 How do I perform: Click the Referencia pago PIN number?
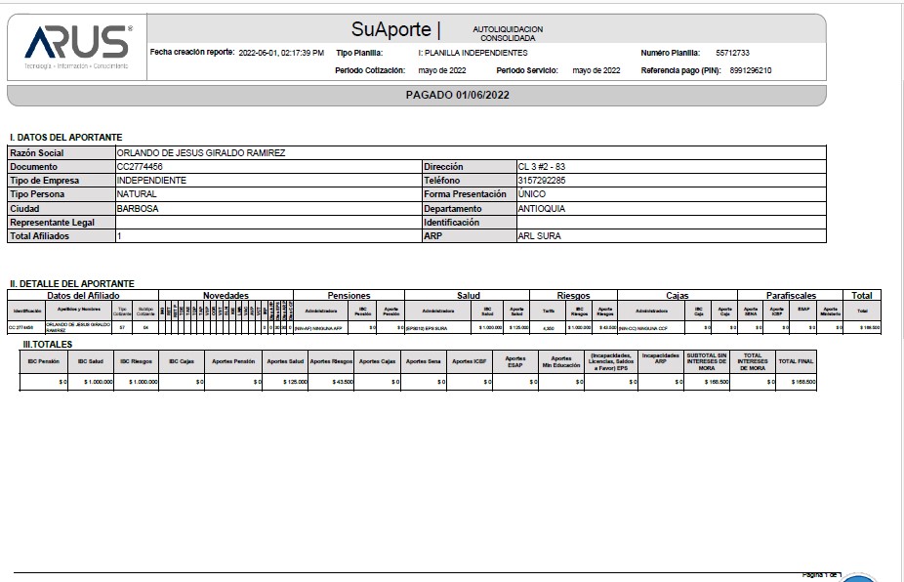point(750,70)
